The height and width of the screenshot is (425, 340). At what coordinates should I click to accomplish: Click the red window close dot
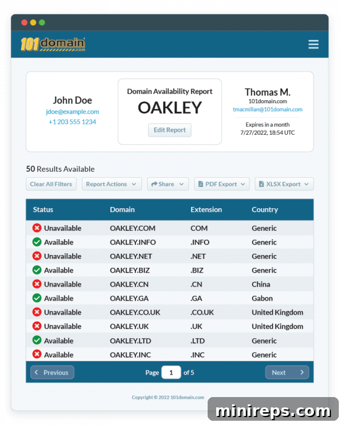(x=24, y=22)
